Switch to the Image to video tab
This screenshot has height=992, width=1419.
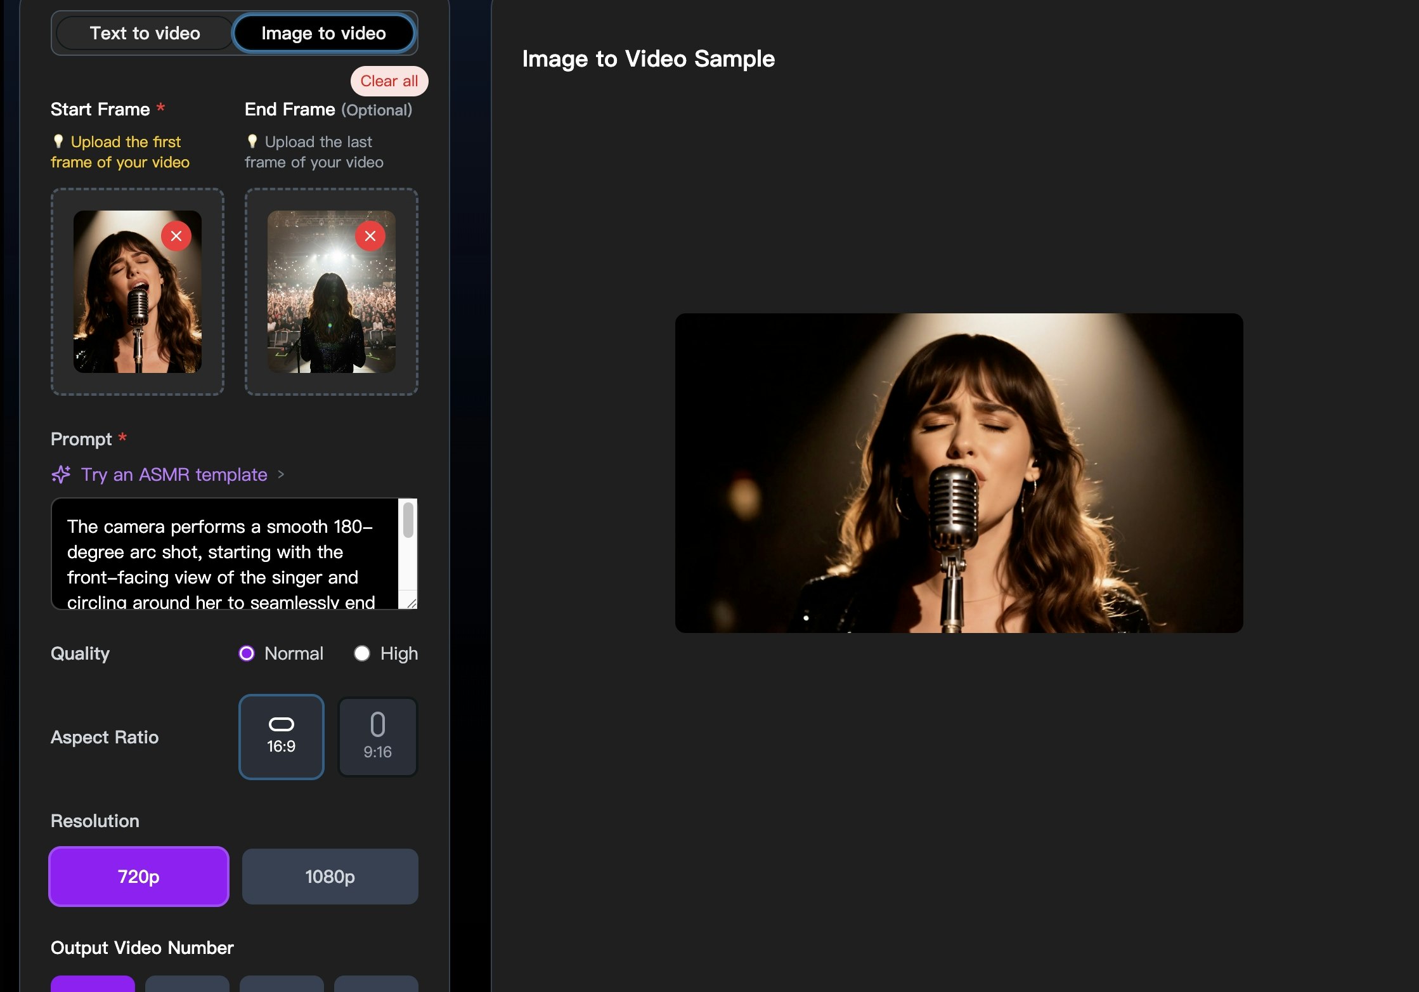click(324, 33)
